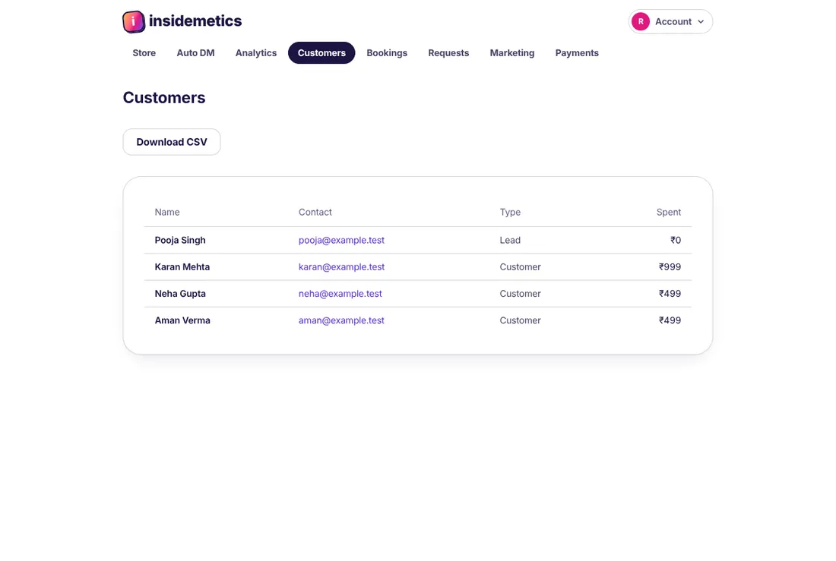Screen dimensions: 836x561
Task: Open the Bookings tab
Action: (x=387, y=52)
